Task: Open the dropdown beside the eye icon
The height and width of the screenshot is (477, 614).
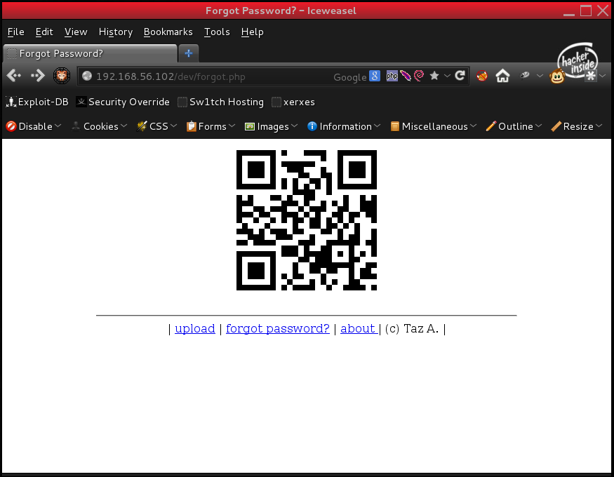Action: (540, 76)
